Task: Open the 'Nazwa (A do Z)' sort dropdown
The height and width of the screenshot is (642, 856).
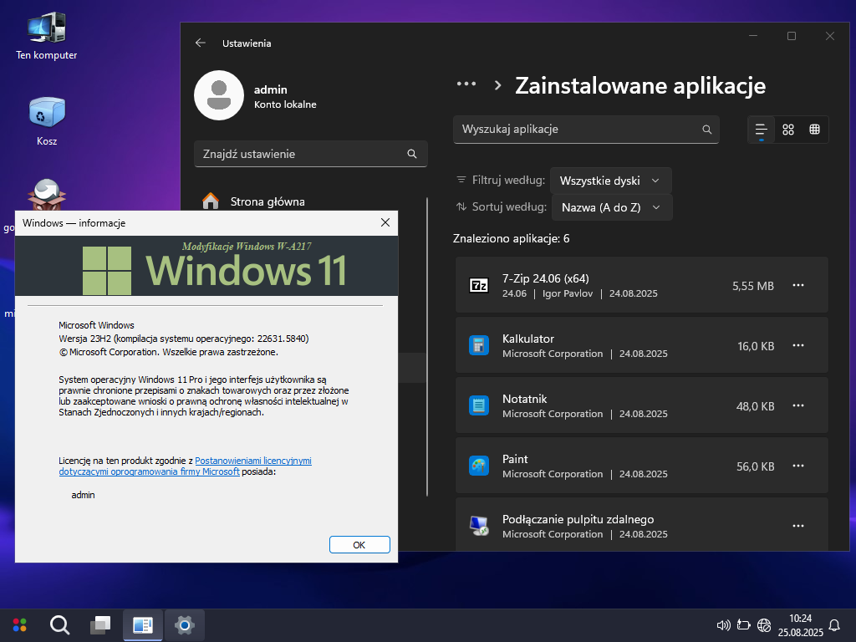Action: tap(610, 207)
